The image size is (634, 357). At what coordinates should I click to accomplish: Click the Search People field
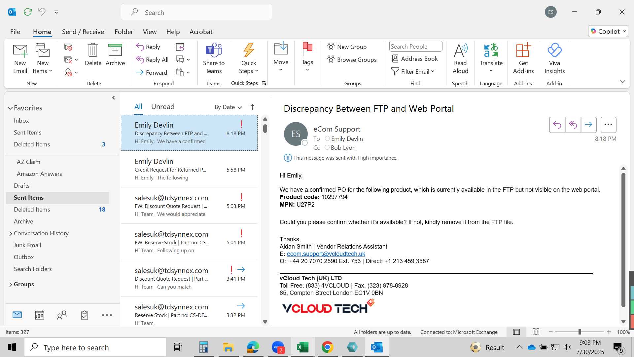click(x=415, y=47)
